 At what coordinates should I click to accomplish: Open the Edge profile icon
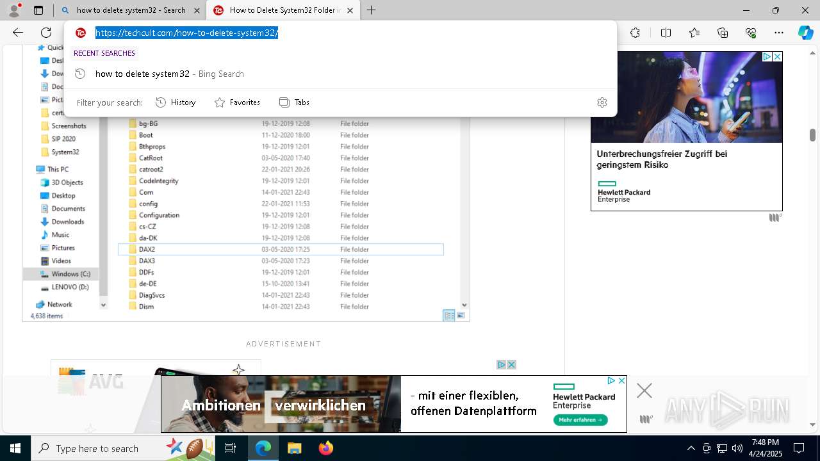click(14, 10)
